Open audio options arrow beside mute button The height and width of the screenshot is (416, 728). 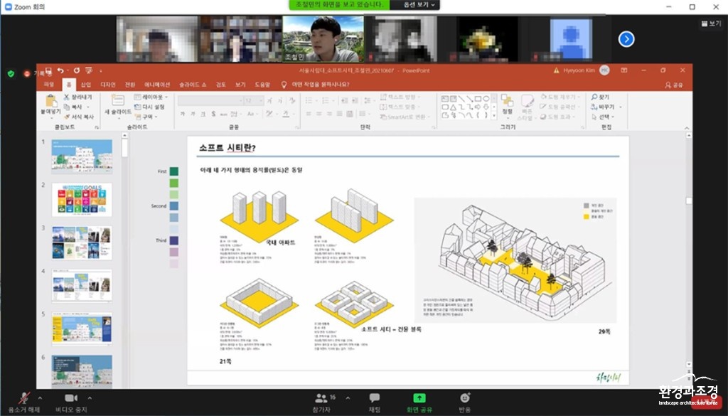click(x=40, y=398)
